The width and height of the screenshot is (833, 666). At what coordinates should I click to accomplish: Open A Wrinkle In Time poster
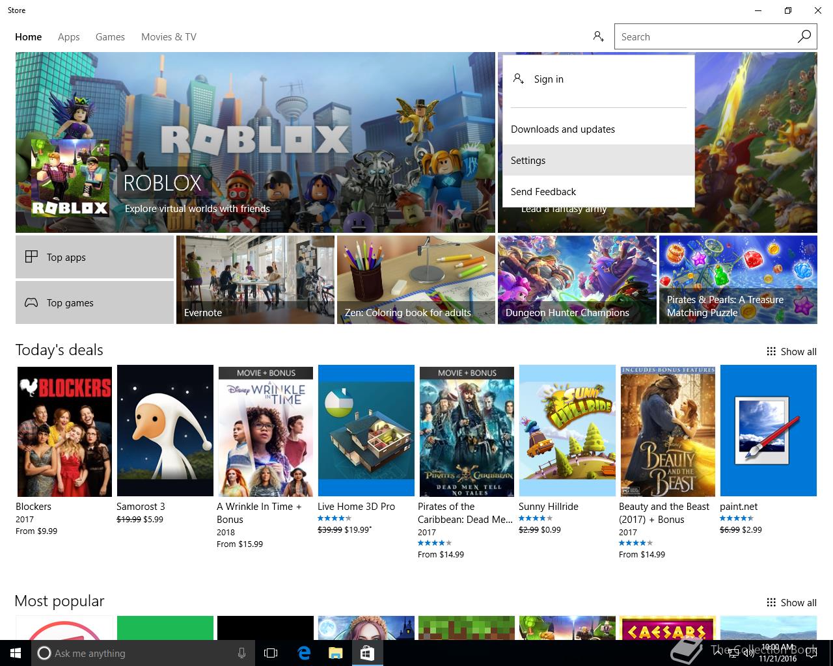pos(266,431)
